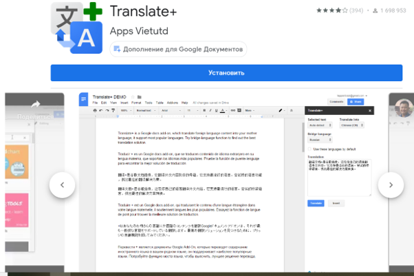Open the Normal text style dropdown
Screen dimensions: 414x276
[146, 111]
